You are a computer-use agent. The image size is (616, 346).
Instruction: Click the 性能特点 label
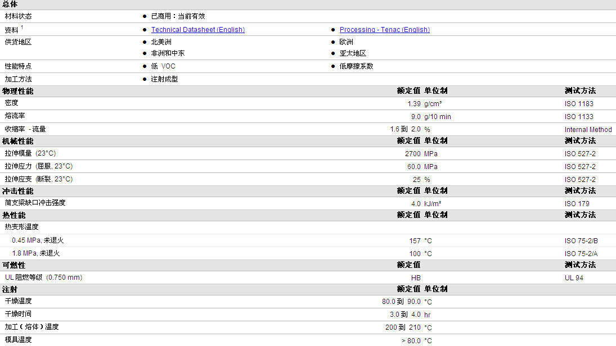pyautogui.click(x=18, y=66)
